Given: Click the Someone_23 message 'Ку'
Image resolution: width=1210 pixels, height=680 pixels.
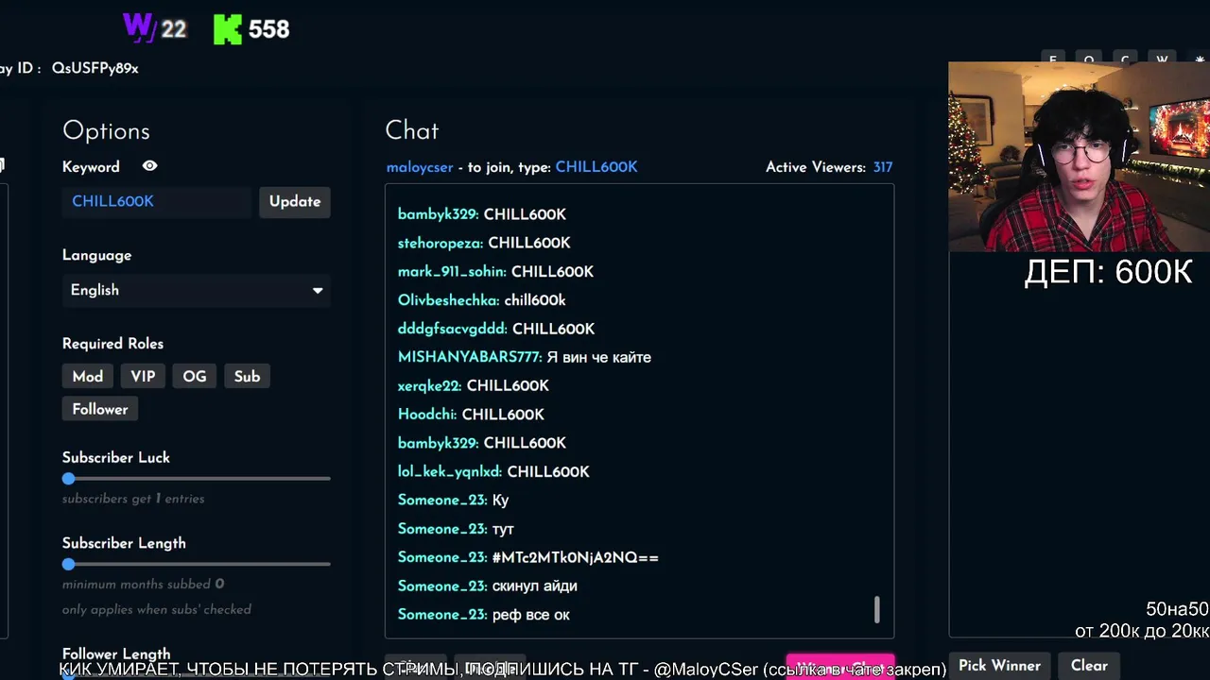Looking at the screenshot, I should 501,501.
